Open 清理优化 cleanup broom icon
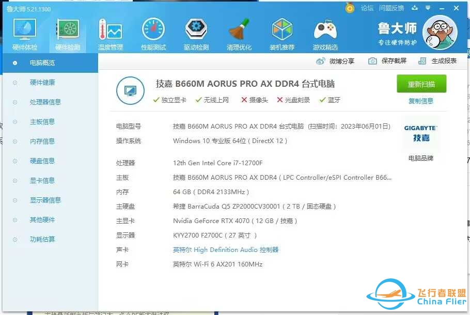The image size is (470, 315). click(239, 34)
